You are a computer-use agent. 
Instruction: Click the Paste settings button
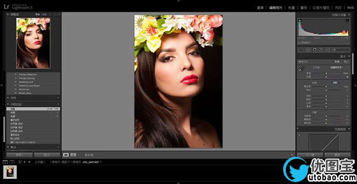pyautogui.click(x=47, y=155)
